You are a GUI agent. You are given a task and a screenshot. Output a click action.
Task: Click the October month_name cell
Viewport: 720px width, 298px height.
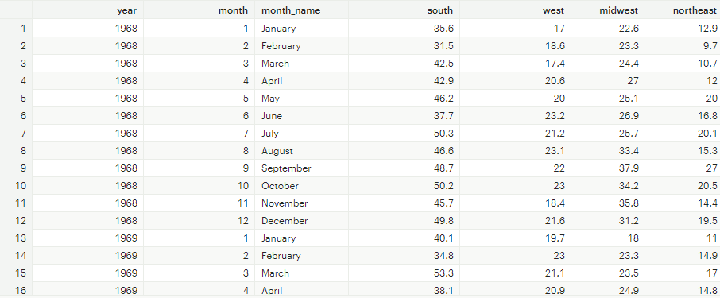click(301, 186)
